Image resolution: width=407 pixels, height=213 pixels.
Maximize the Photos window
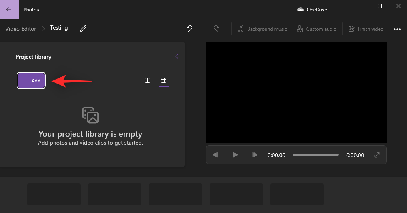pyautogui.click(x=380, y=6)
